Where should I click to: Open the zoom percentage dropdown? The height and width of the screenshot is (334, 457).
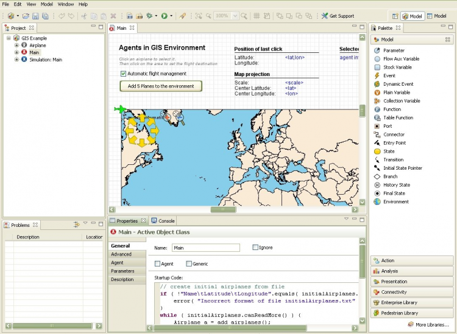click(235, 16)
